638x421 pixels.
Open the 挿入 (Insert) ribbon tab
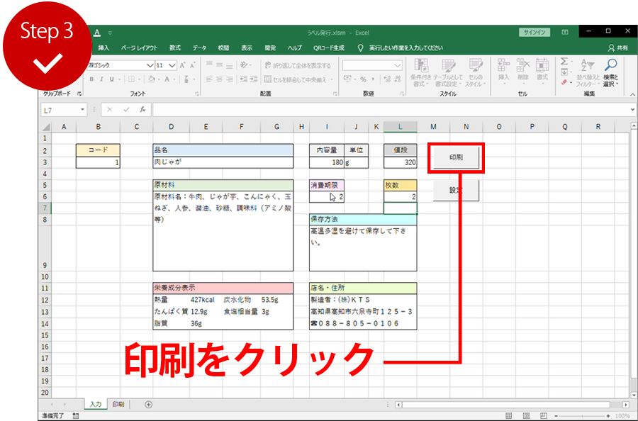pyautogui.click(x=103, y=47)
